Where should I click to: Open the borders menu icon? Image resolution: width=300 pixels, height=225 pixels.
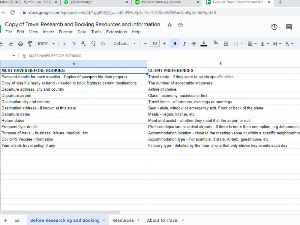tap(226, 43)
